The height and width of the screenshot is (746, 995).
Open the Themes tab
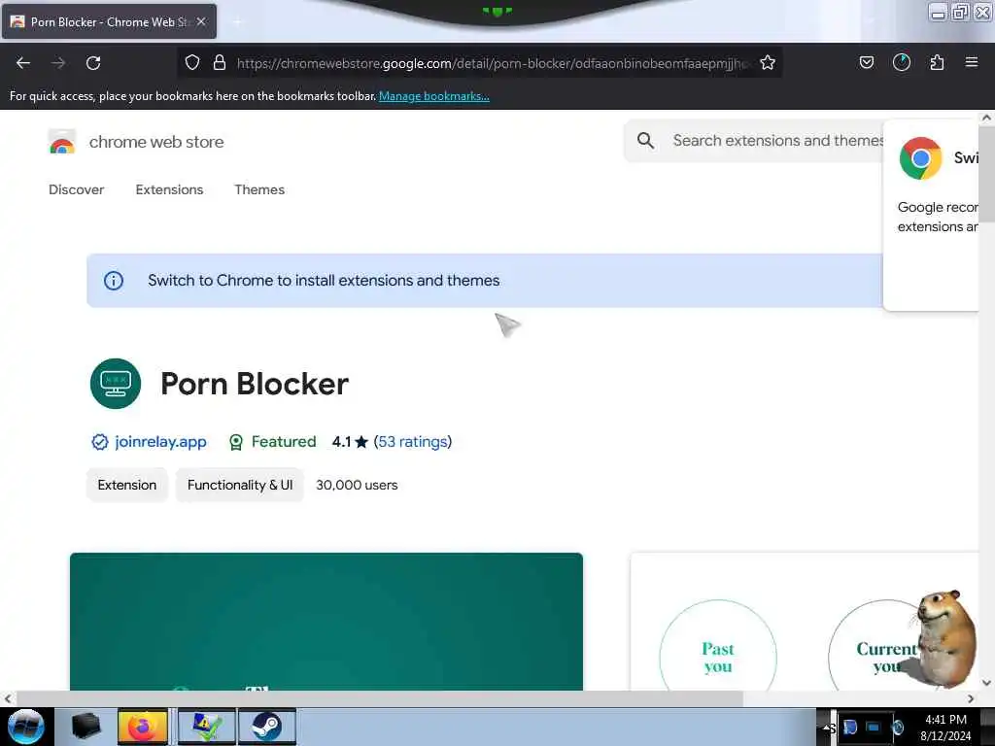[x=259, y=189]
